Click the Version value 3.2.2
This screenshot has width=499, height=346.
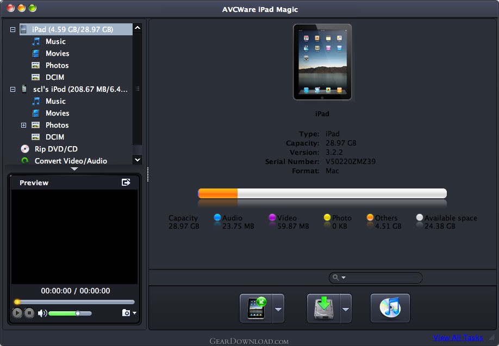pos(334,152)
